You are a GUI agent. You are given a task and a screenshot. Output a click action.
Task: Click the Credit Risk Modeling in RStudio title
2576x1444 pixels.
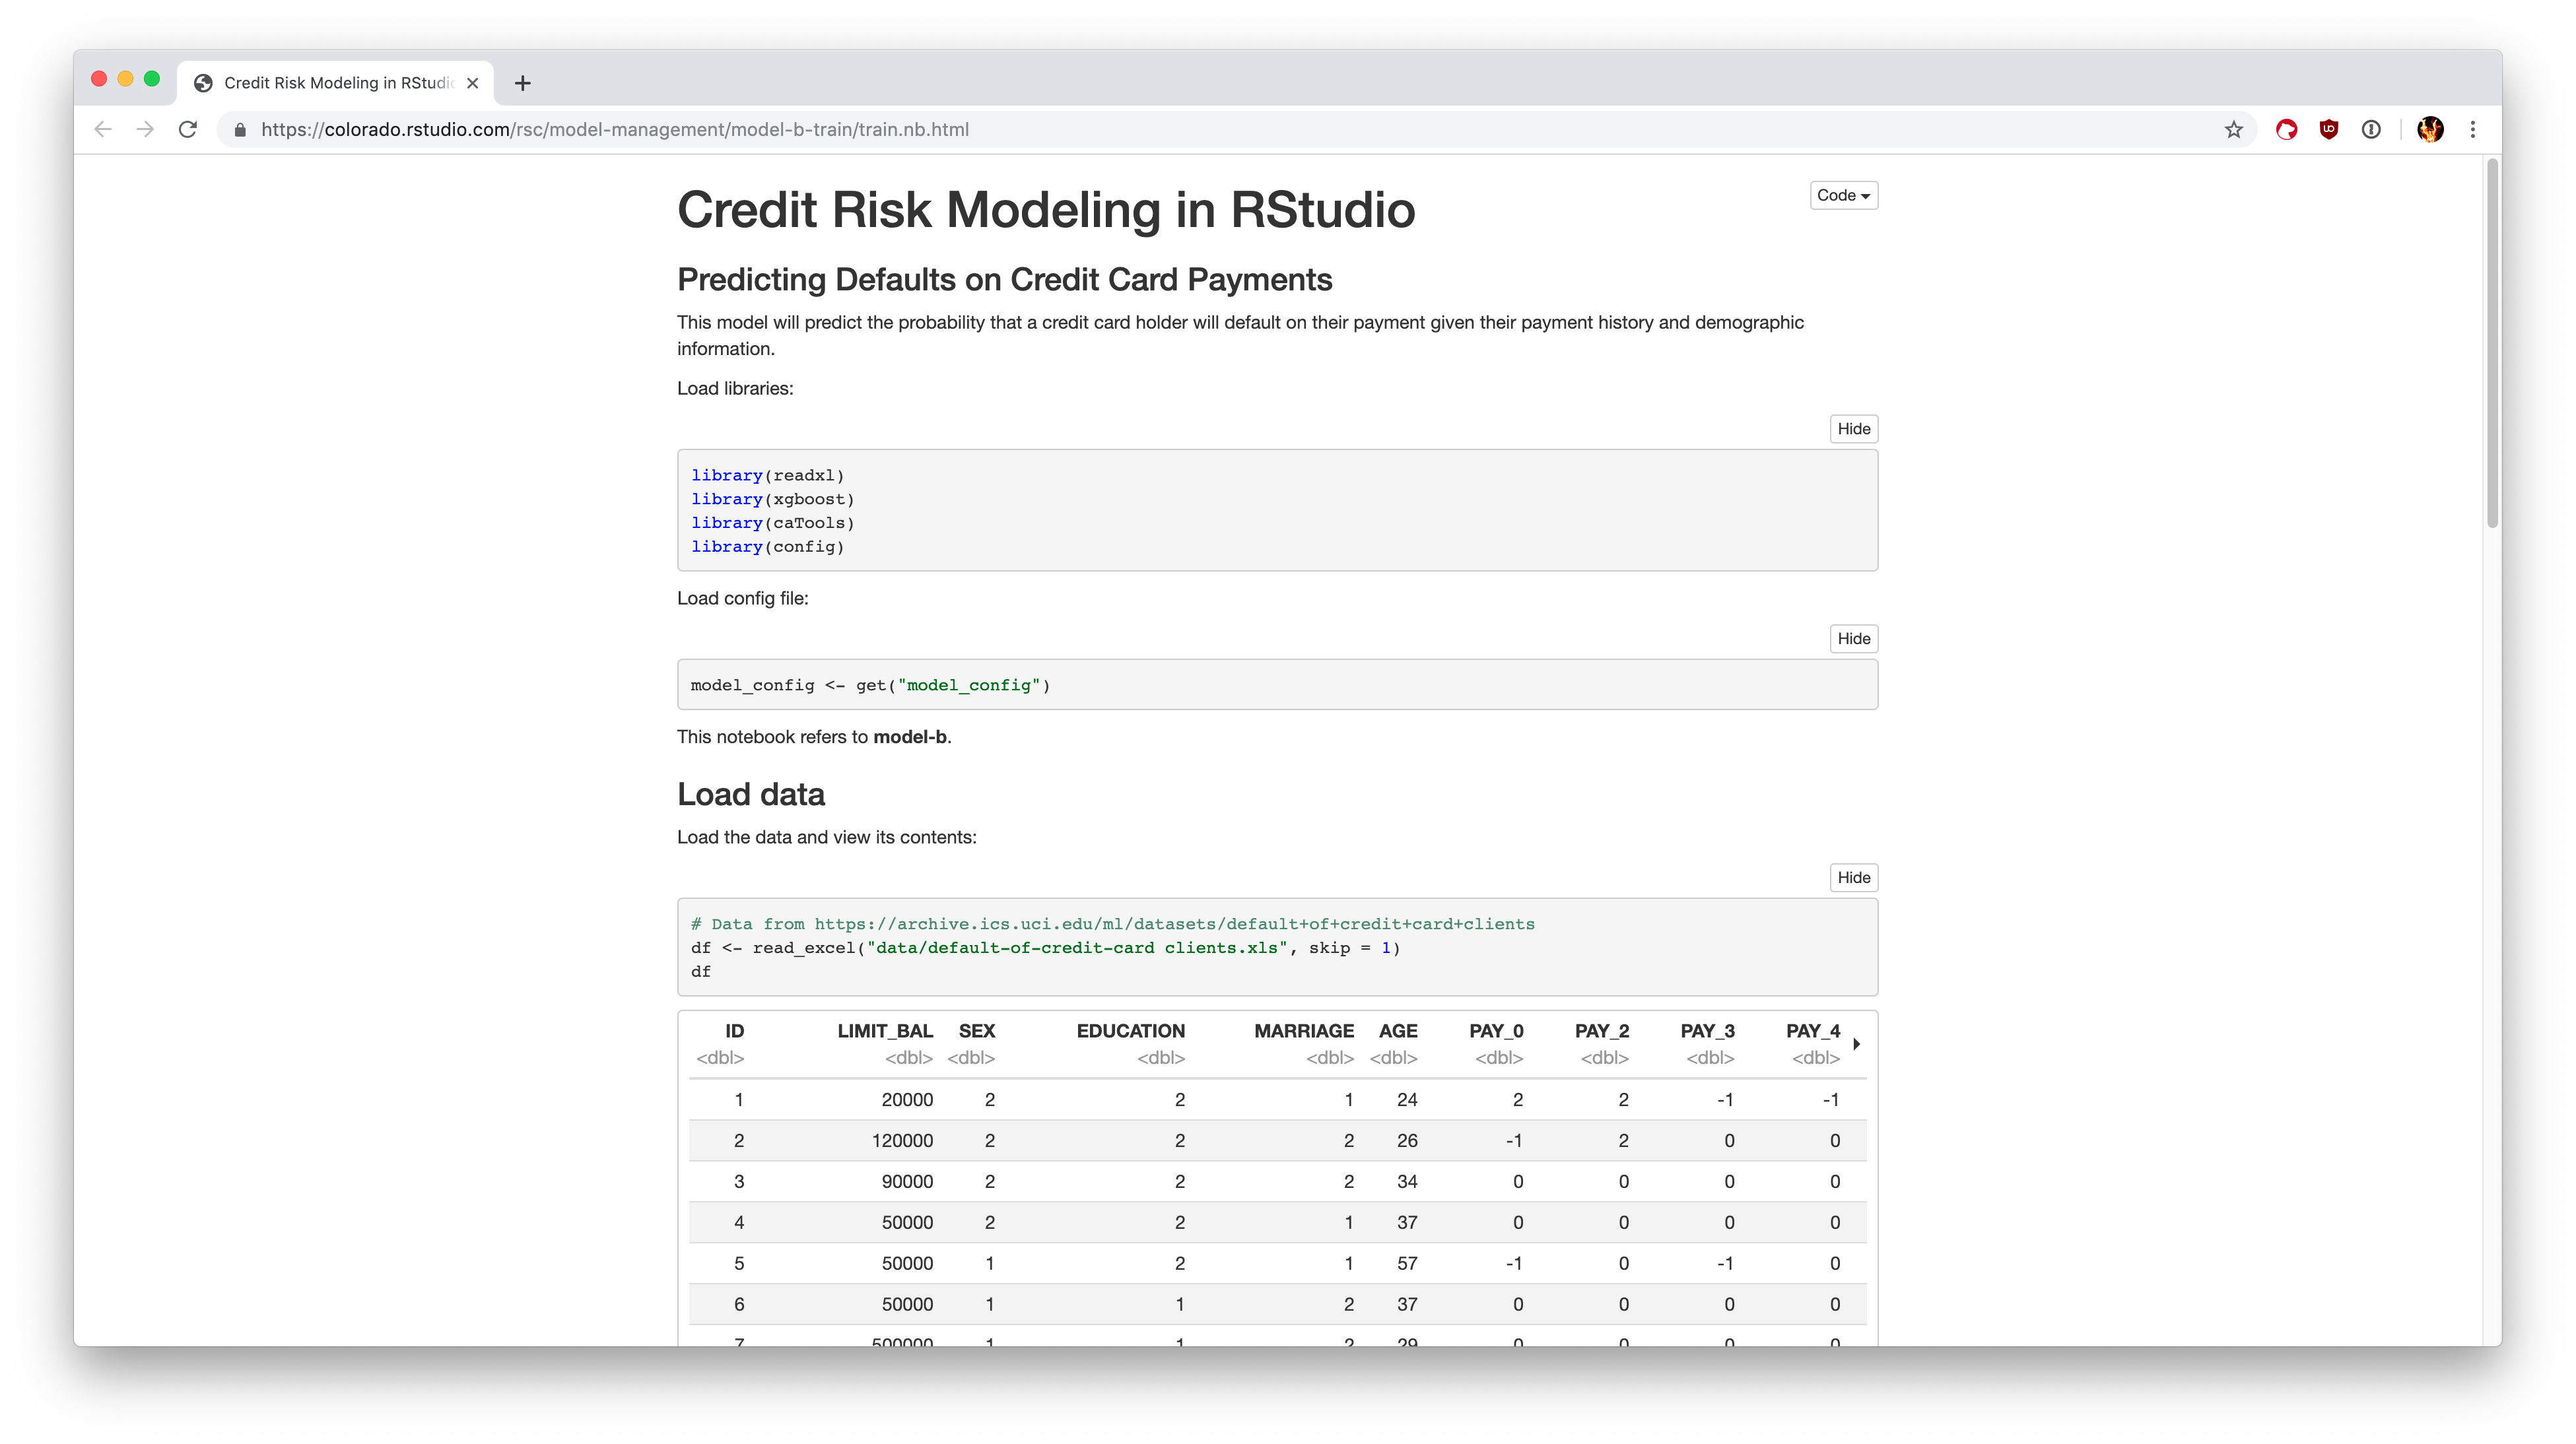[1046, 210]
